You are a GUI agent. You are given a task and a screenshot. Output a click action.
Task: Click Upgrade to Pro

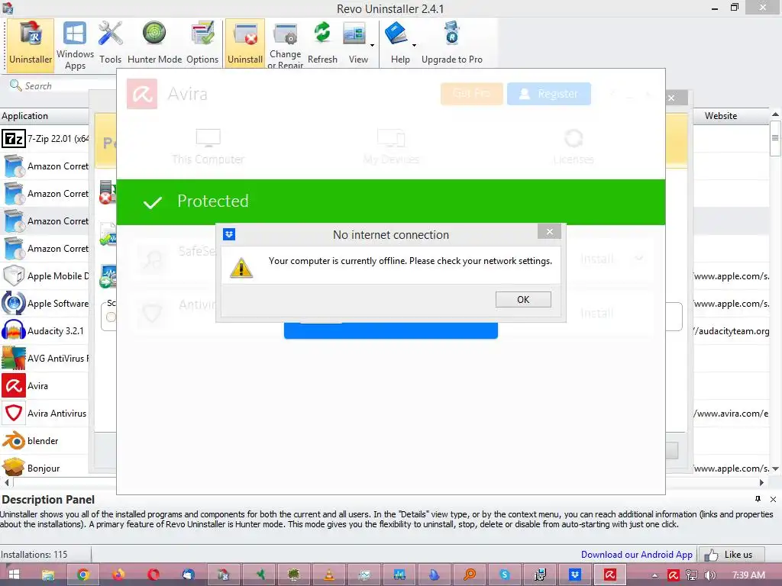452,43
